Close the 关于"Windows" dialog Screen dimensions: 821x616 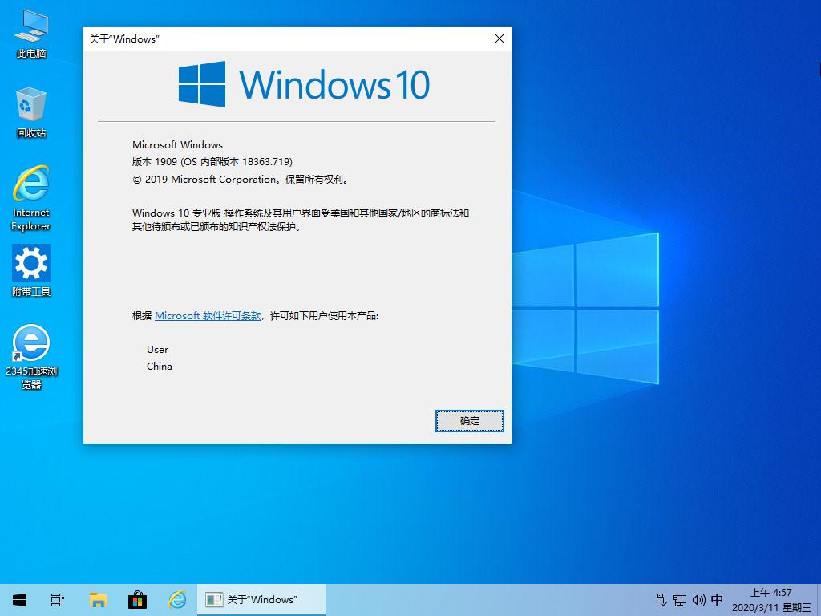tap(499, 38)
